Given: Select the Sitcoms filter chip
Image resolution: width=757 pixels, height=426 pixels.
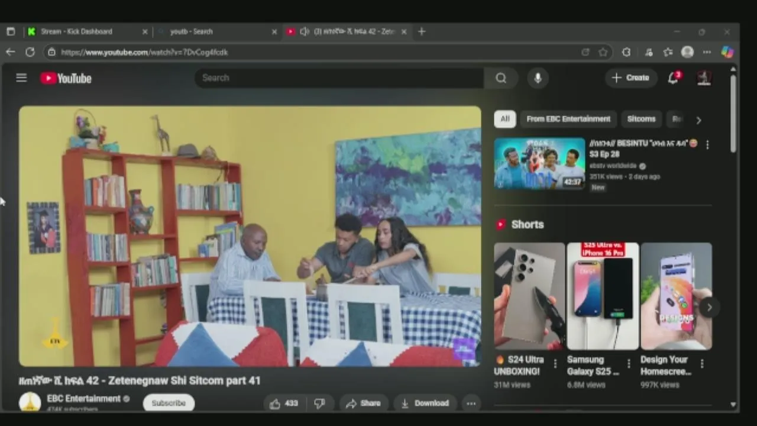Looking at the screenshot, I should coord(641,119).
